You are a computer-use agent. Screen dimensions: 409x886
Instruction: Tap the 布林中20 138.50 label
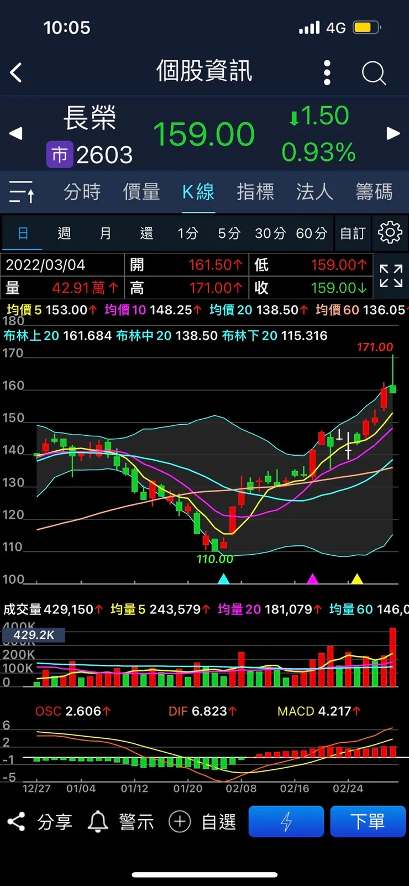167,336
